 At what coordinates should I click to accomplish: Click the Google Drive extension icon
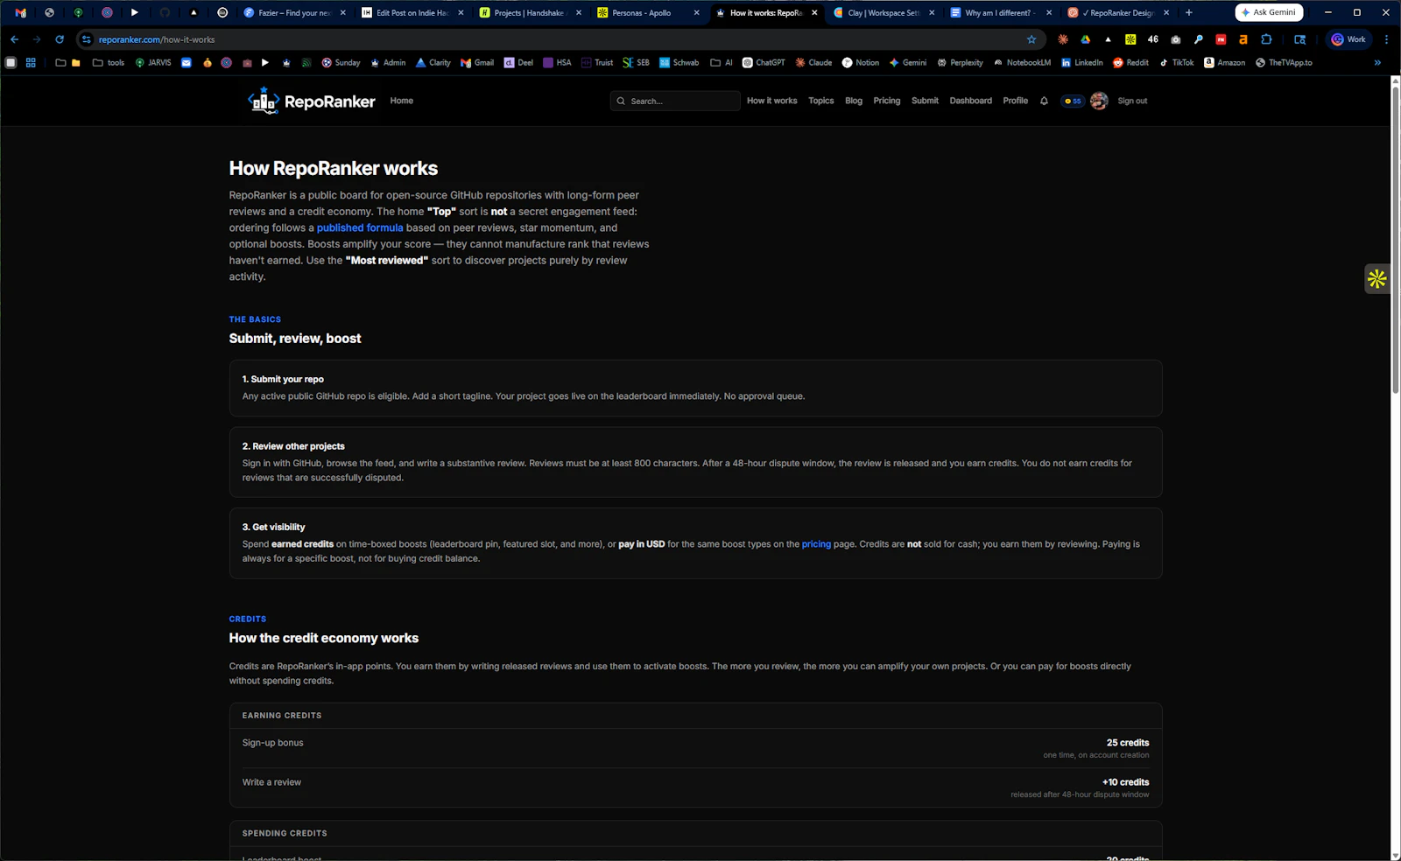(1085, 39)
